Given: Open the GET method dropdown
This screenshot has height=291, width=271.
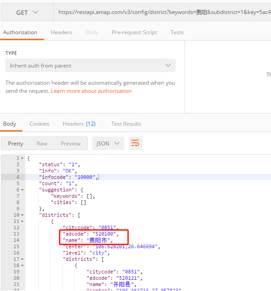Looking at the screenshot, I should pos(27,13).
